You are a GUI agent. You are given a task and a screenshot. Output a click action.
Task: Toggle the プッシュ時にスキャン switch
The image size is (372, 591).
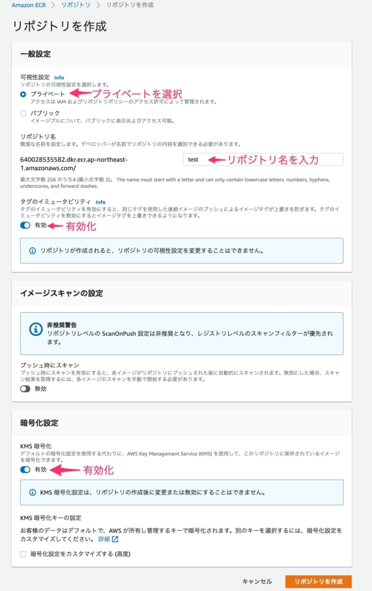click(25, 389)
